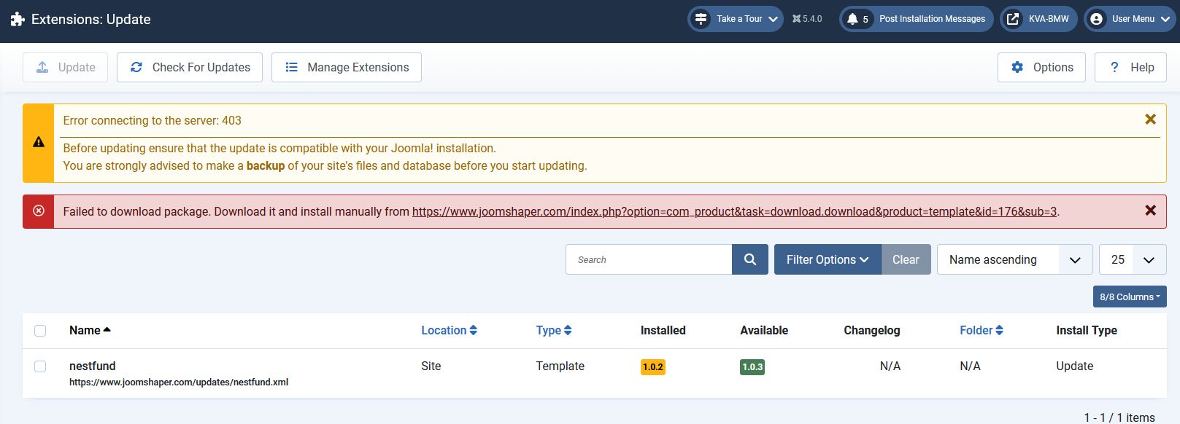Open the 8/8 Columns selector

click(1129, 297)
